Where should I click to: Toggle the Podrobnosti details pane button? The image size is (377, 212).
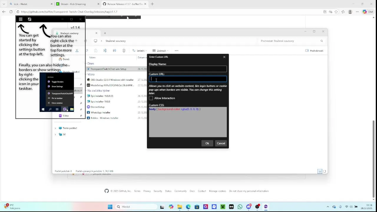(x=314, y=51)
